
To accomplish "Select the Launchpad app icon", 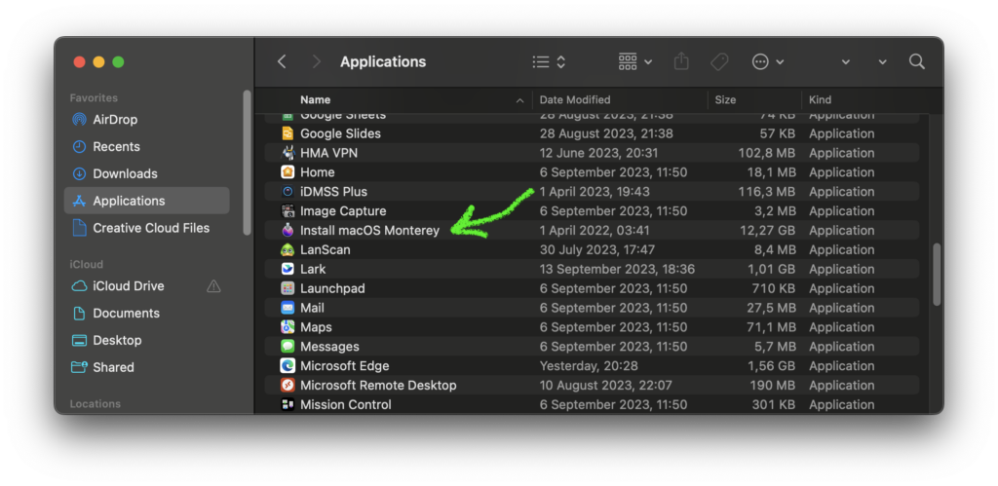I will [288, 288].
